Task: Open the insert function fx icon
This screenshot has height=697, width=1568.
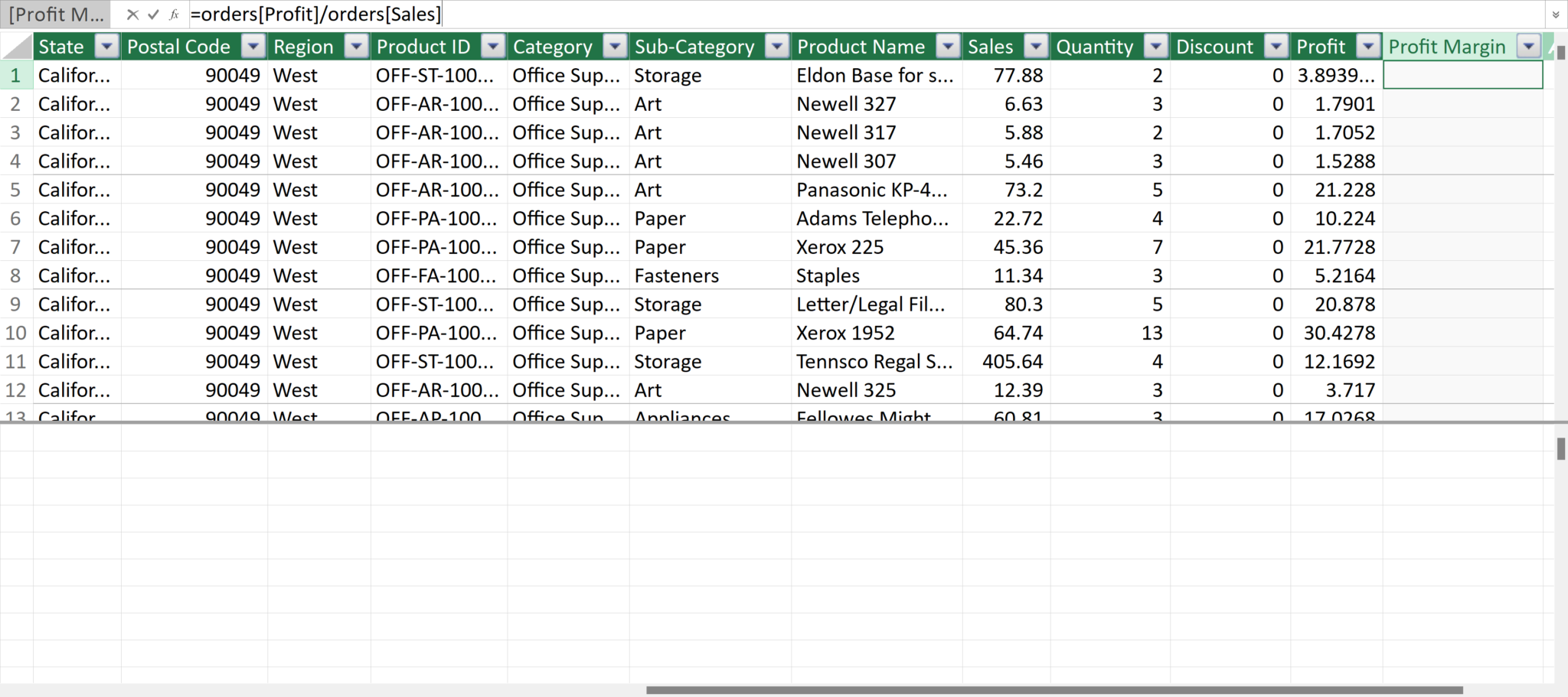Action: [x=175, y=15]
